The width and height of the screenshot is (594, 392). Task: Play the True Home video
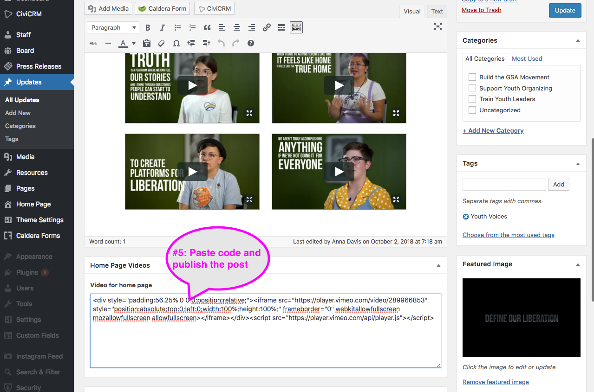point(339,85)
